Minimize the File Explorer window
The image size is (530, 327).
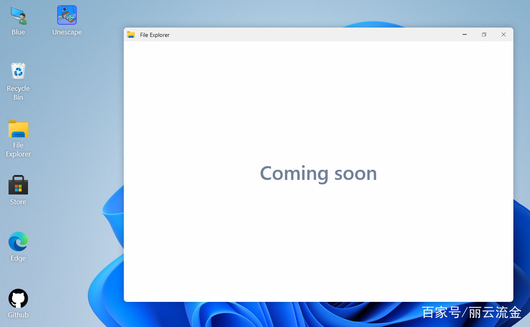[465, 34]
